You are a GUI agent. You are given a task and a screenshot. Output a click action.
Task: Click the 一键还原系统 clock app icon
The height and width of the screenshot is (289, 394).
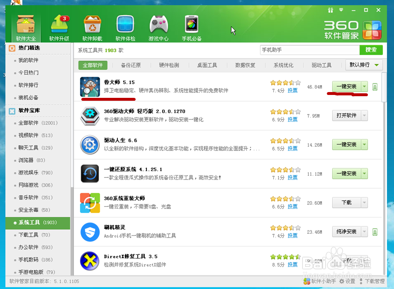[x=90, y=174]
